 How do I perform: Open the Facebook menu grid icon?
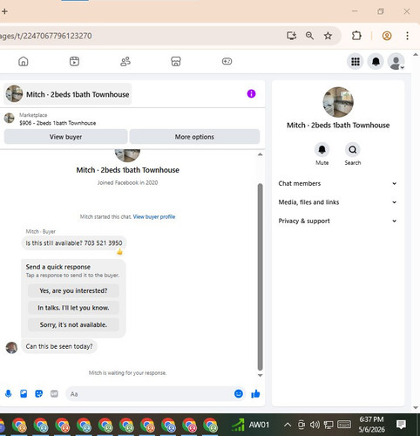tap(356, 62)
